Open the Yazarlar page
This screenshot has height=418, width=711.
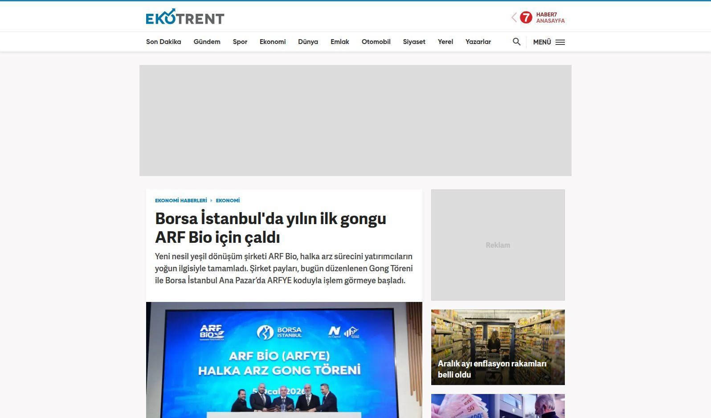[x=478, y=42]
